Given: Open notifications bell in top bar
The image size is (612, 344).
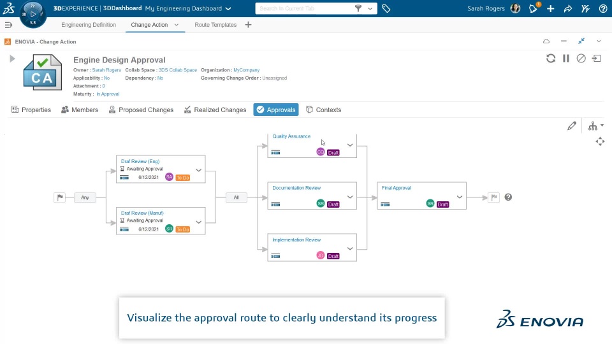Looking at the screenshot, I should click(534, 9).
